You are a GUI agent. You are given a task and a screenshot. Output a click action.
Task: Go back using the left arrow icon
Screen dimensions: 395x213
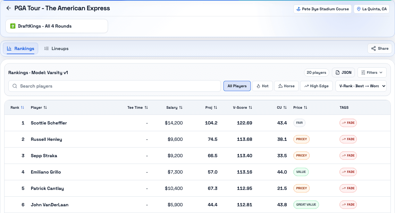point(9,8)
